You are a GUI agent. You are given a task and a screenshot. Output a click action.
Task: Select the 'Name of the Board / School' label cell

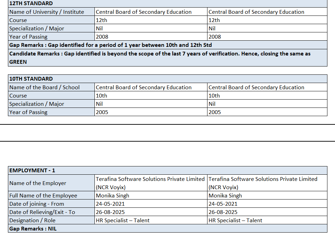coord(44,87)
